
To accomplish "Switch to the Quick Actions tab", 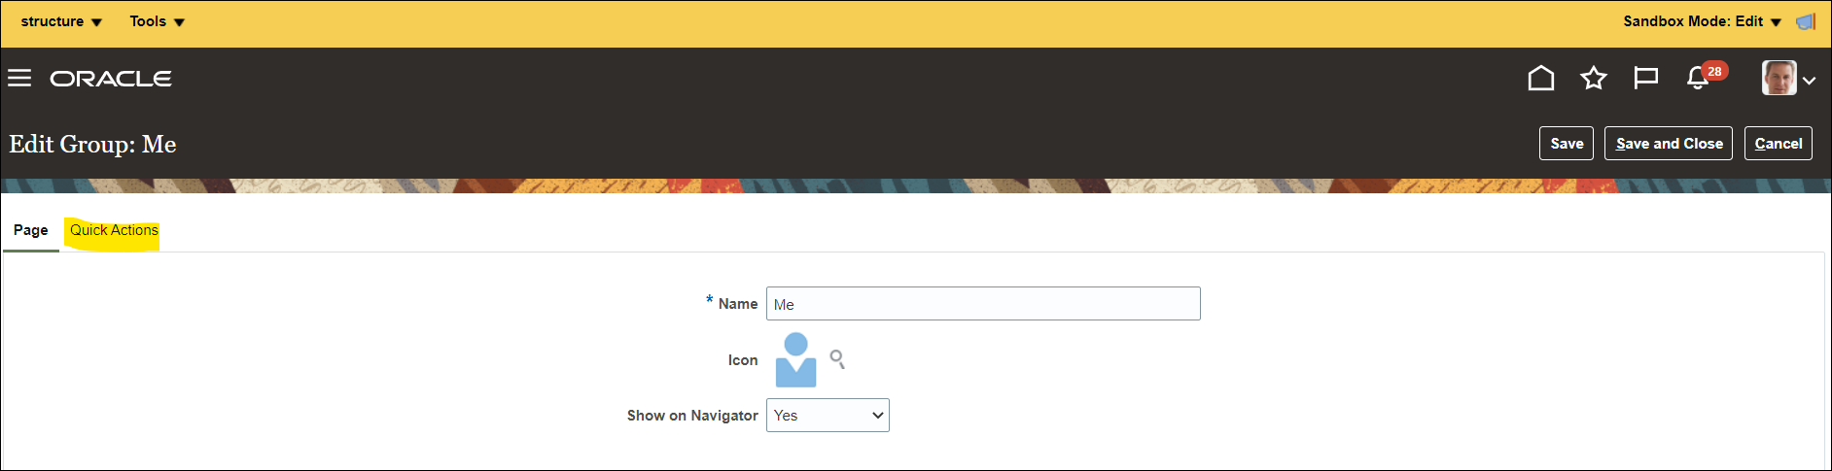I will 114,231.
